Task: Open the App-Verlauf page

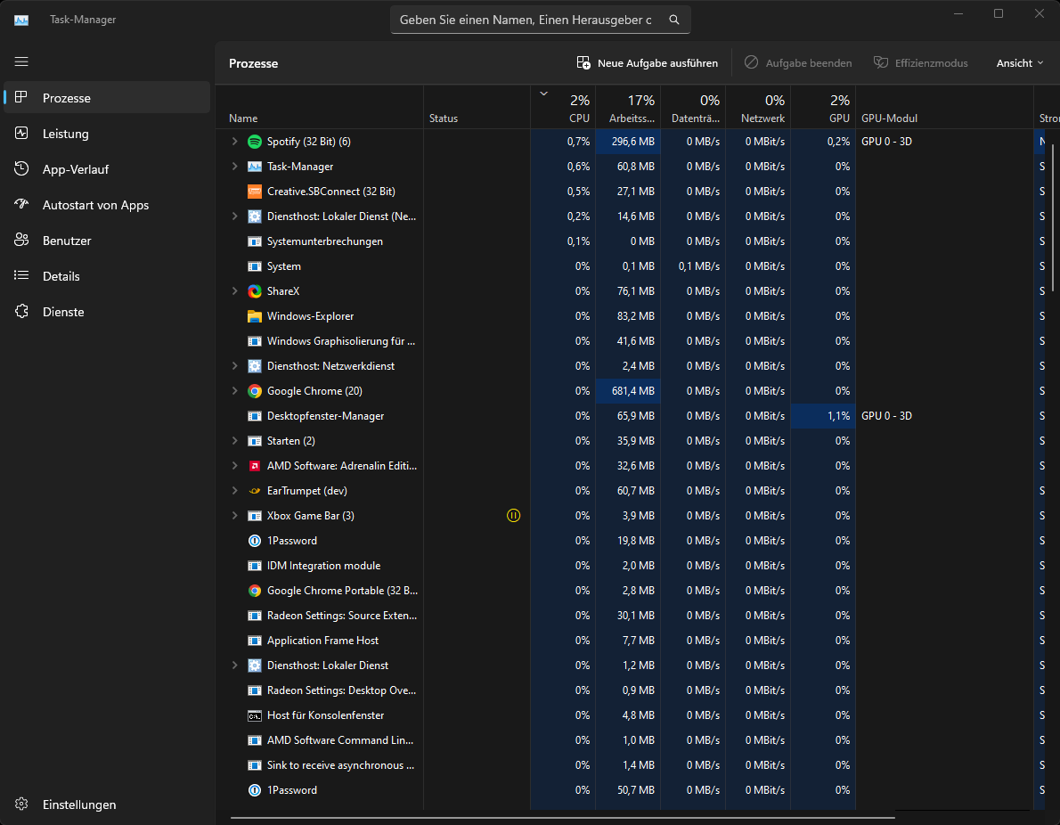Action: coord(108,169)
